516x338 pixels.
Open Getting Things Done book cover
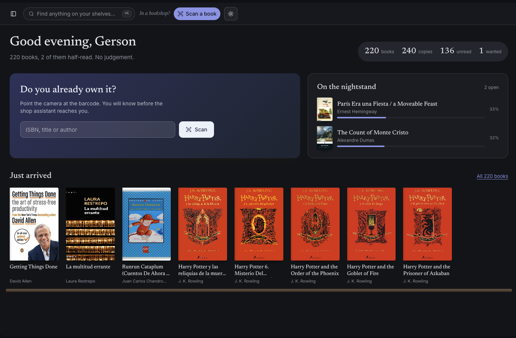coord(34,224)
